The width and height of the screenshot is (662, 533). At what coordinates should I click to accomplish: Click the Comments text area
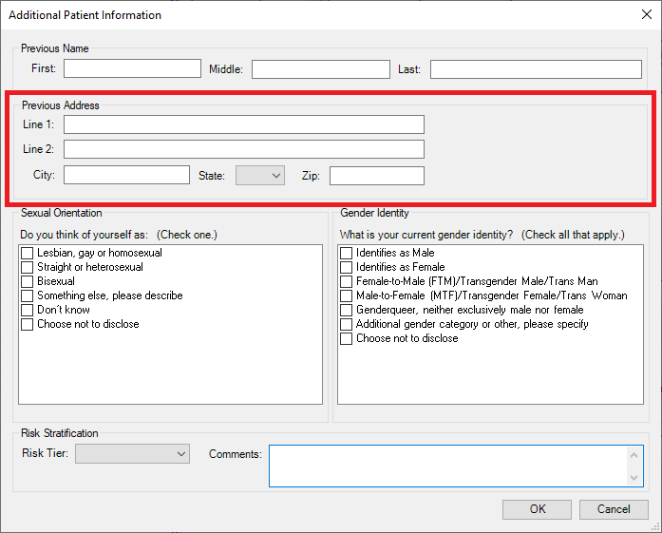[x=446, y=466]
